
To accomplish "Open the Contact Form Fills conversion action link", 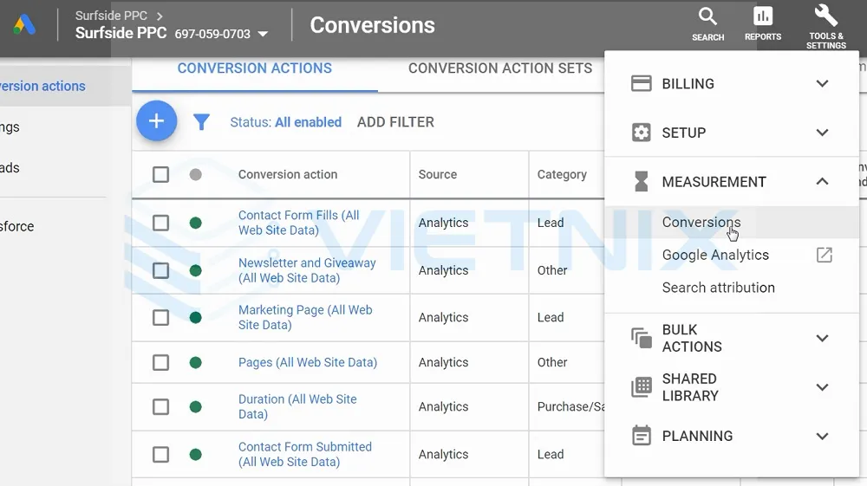I will [x=298, y=223].
